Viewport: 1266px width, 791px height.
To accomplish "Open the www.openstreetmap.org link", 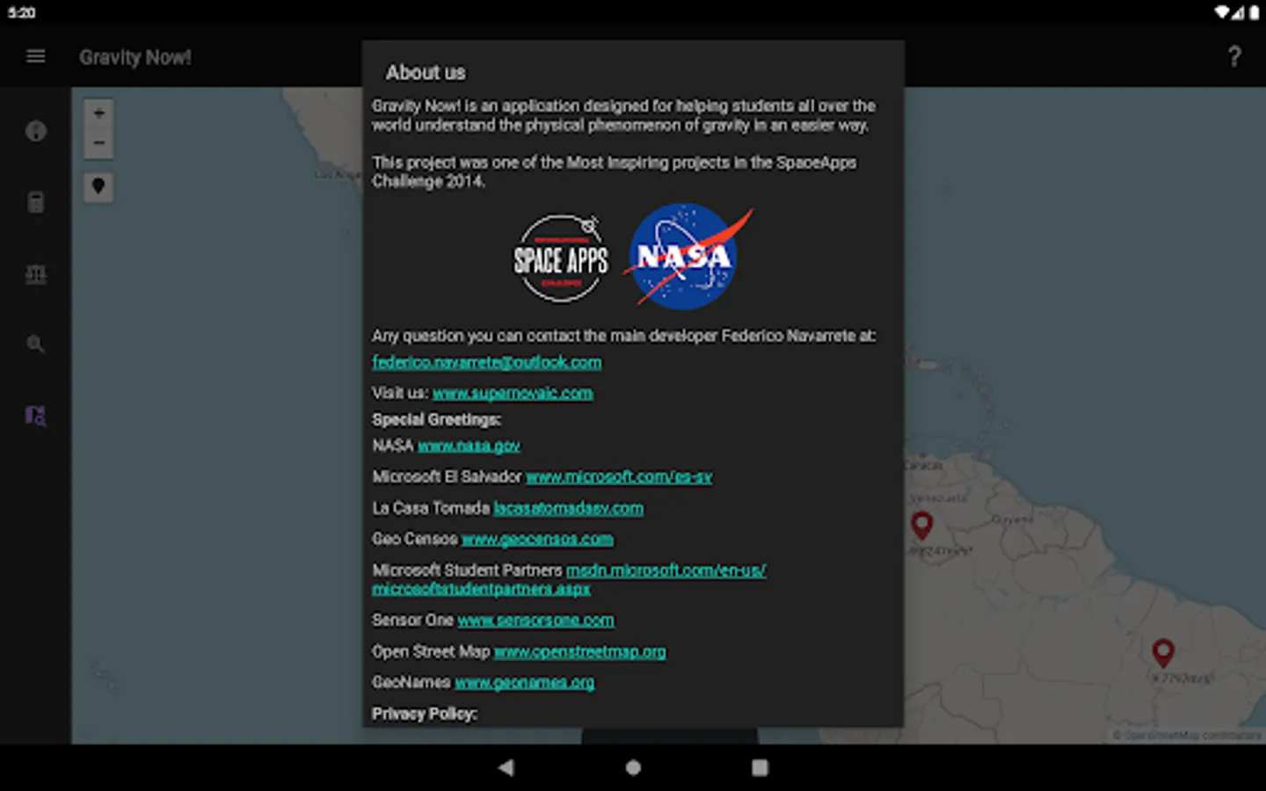I will (x=579, y=651).
